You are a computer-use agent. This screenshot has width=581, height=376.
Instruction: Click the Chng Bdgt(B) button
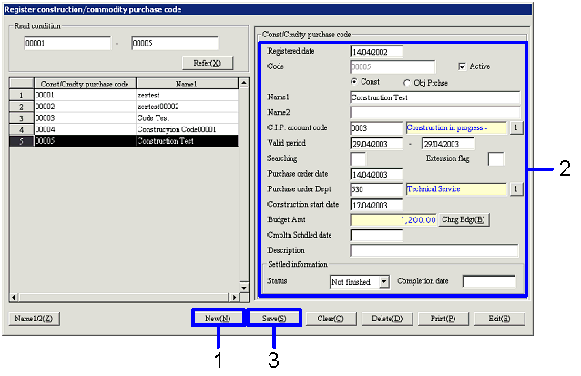(x=464, y=219)
